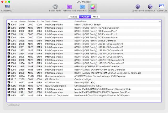Select the 82801 Mobile PCI Bridge row
The width and height of the screenshot is (168, 113).
coord(84,24)
